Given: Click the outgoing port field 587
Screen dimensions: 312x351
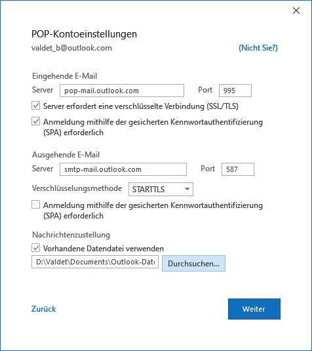Looking at the screenshot, I should [238, 169].
